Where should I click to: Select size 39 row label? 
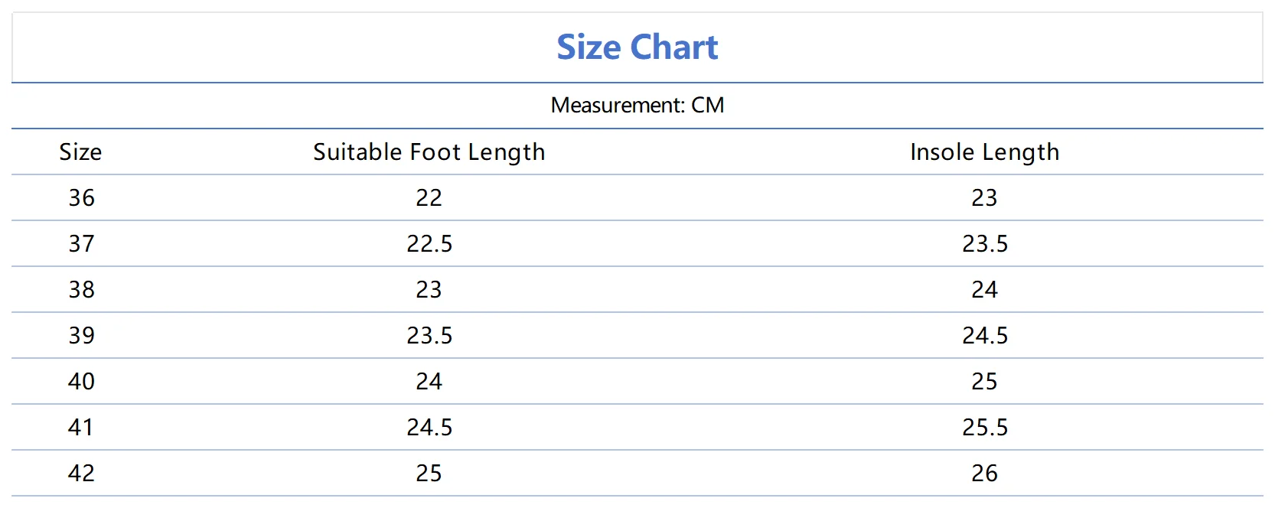pyautogui.click(x=81, y=336)
